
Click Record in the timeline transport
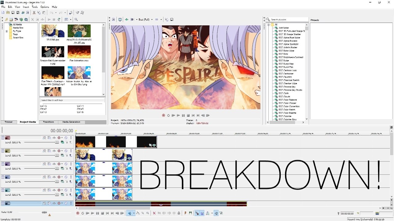78,213
